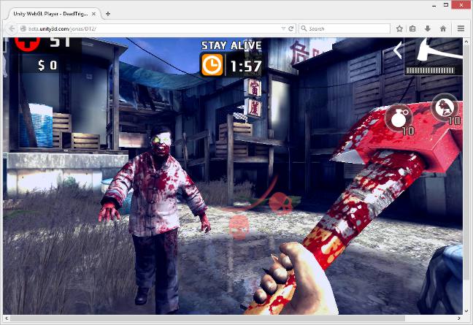Click the grenade icon in the game
The height and width of the screenshot is (325, 473).
[399, 118]
